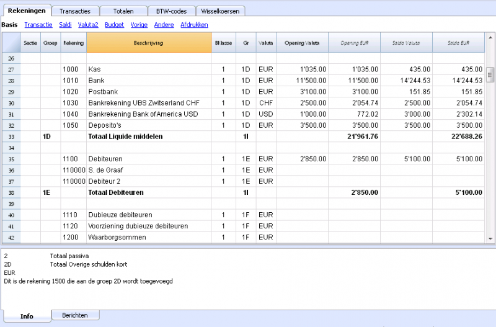496x327 pixels.
Task: Click the Dubieuze debiteuren cell
Action: coord(149,215)
